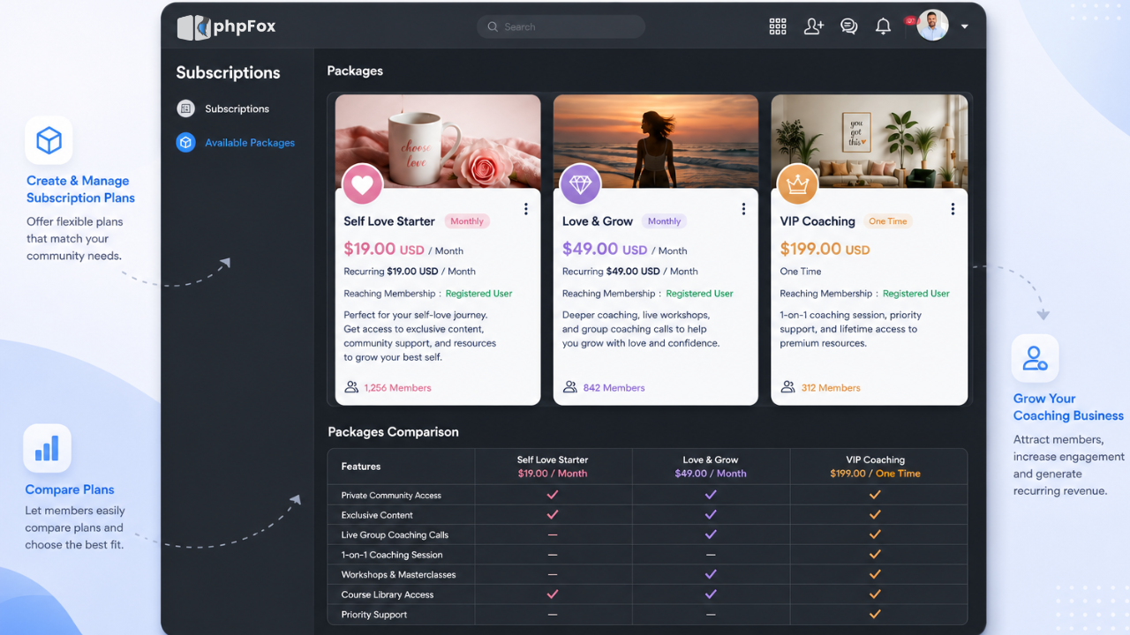The width and height of the screenshot is (1130, 635).
Task: Click members icon beside 312 Members
Action: tap(787, 387)
